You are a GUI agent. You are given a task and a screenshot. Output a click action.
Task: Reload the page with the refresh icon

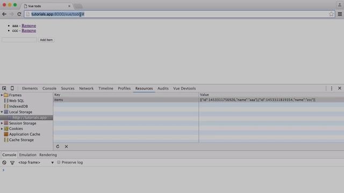(x=19, y=14)
